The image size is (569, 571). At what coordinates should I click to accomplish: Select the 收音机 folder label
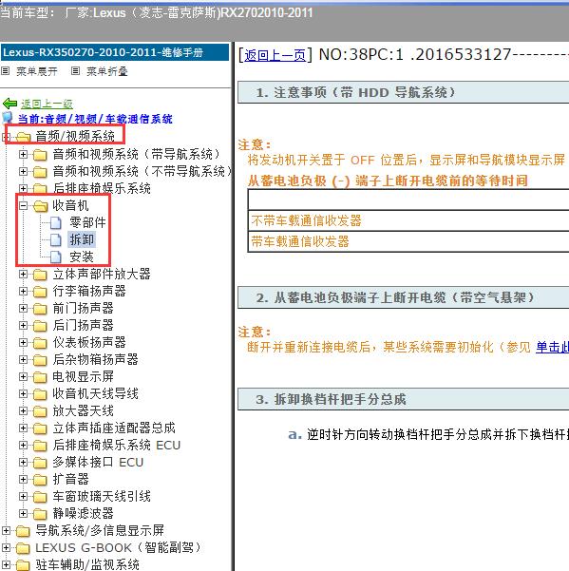click(x=70, y=206)
